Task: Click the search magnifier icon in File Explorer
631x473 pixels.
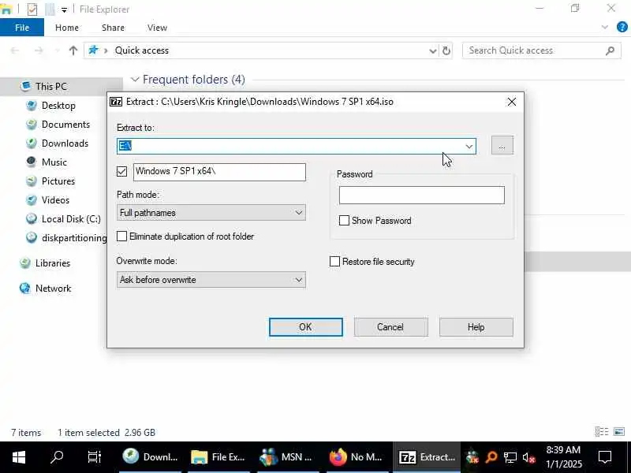Action: click(x=610, y=50)
